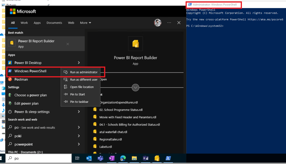Expand Power & sleep settings arrow
Image resolution: width=286 pixels, height=164 pixels.
coord(79,112)
